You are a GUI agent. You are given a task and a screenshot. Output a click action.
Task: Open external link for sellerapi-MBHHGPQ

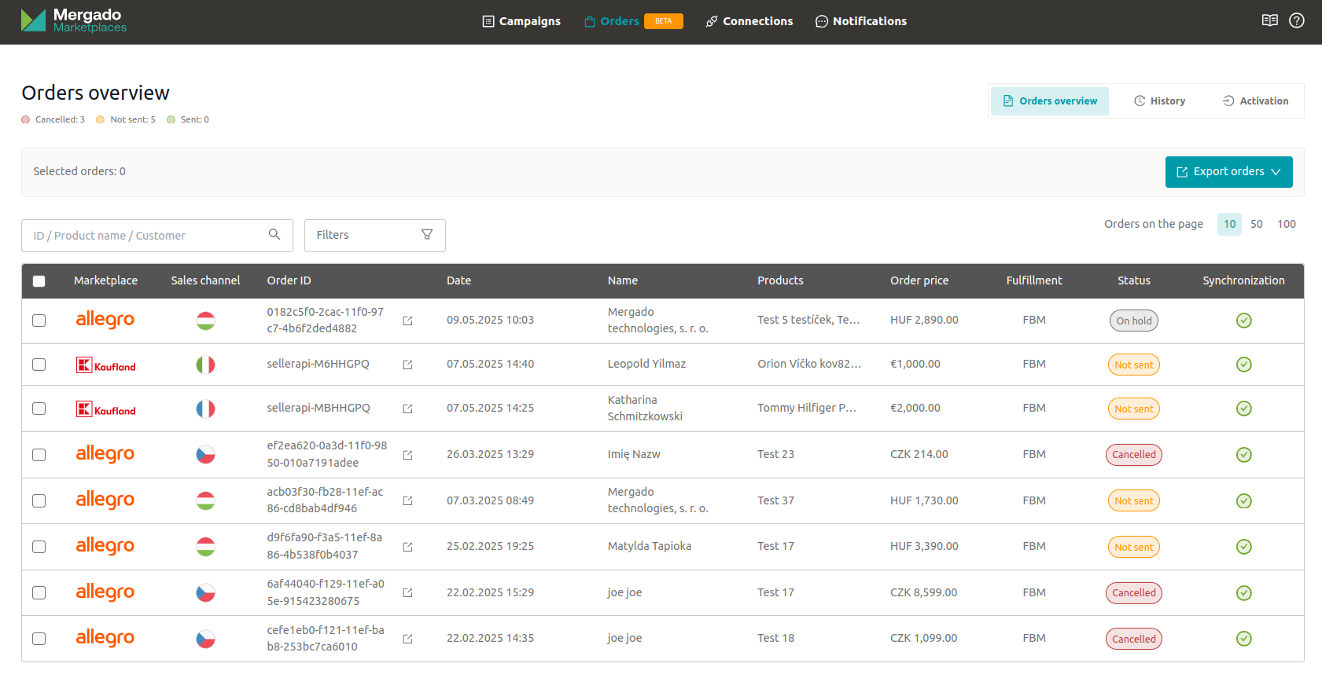[407, 409]
